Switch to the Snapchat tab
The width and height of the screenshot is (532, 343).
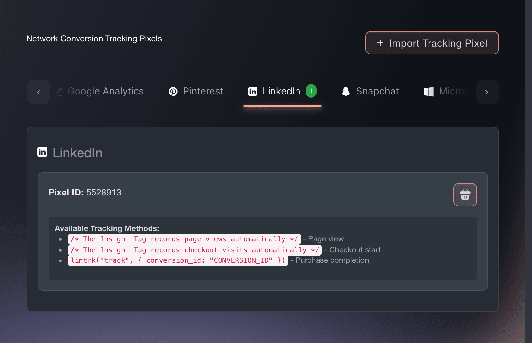[x=370, y=92]
